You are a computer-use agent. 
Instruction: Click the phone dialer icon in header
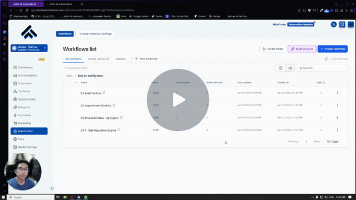click(334, 24)
